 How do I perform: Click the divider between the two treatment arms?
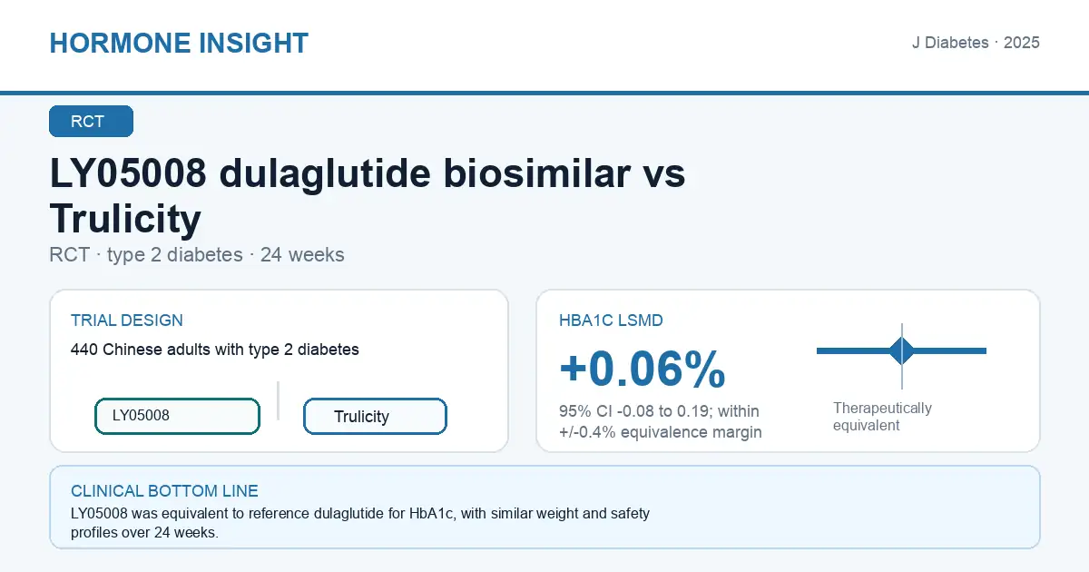pos(278,400)
